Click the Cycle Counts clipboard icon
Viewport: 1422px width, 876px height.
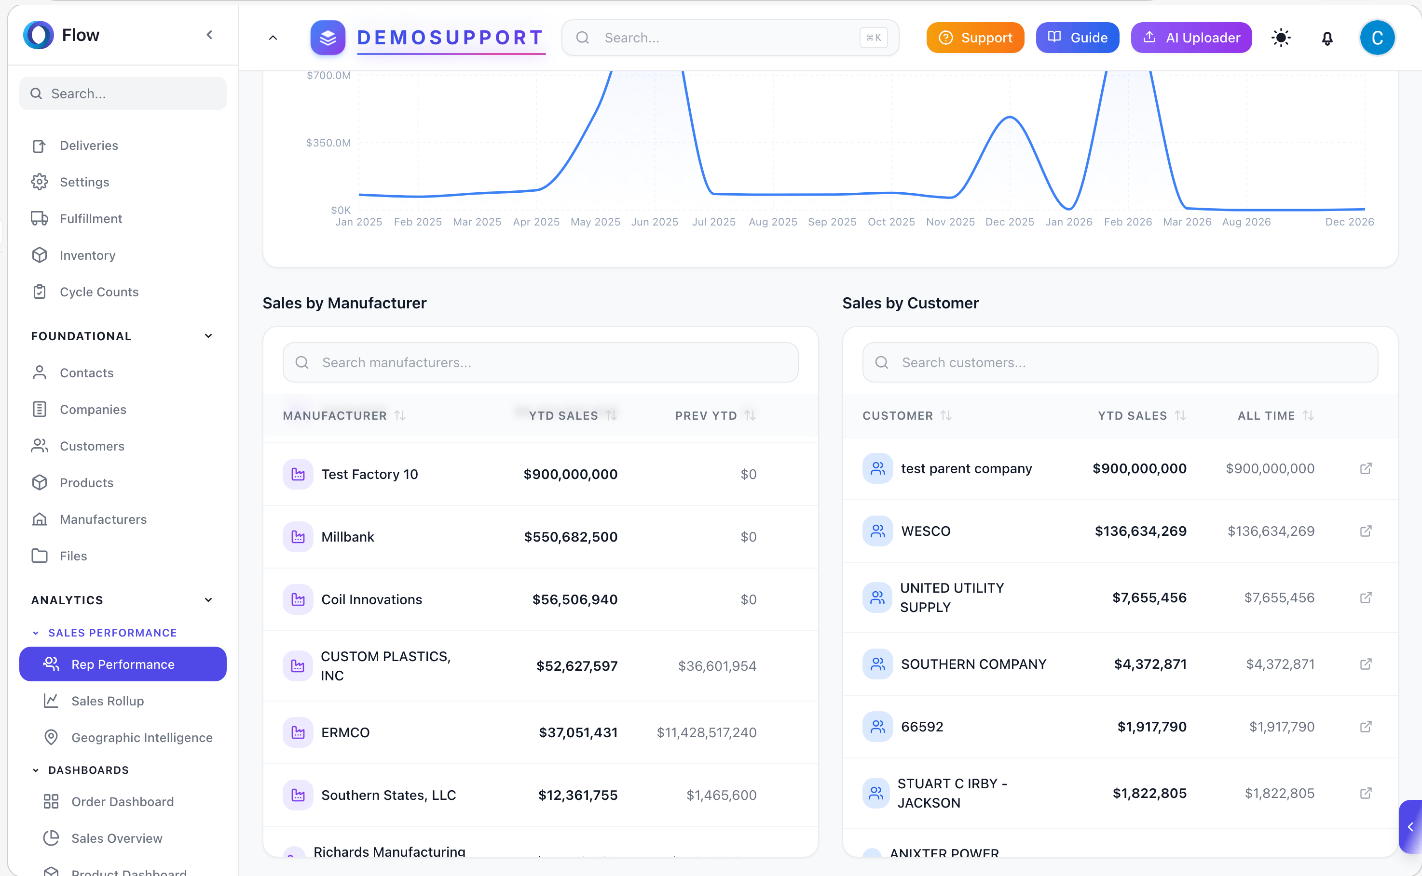point(39,292)
